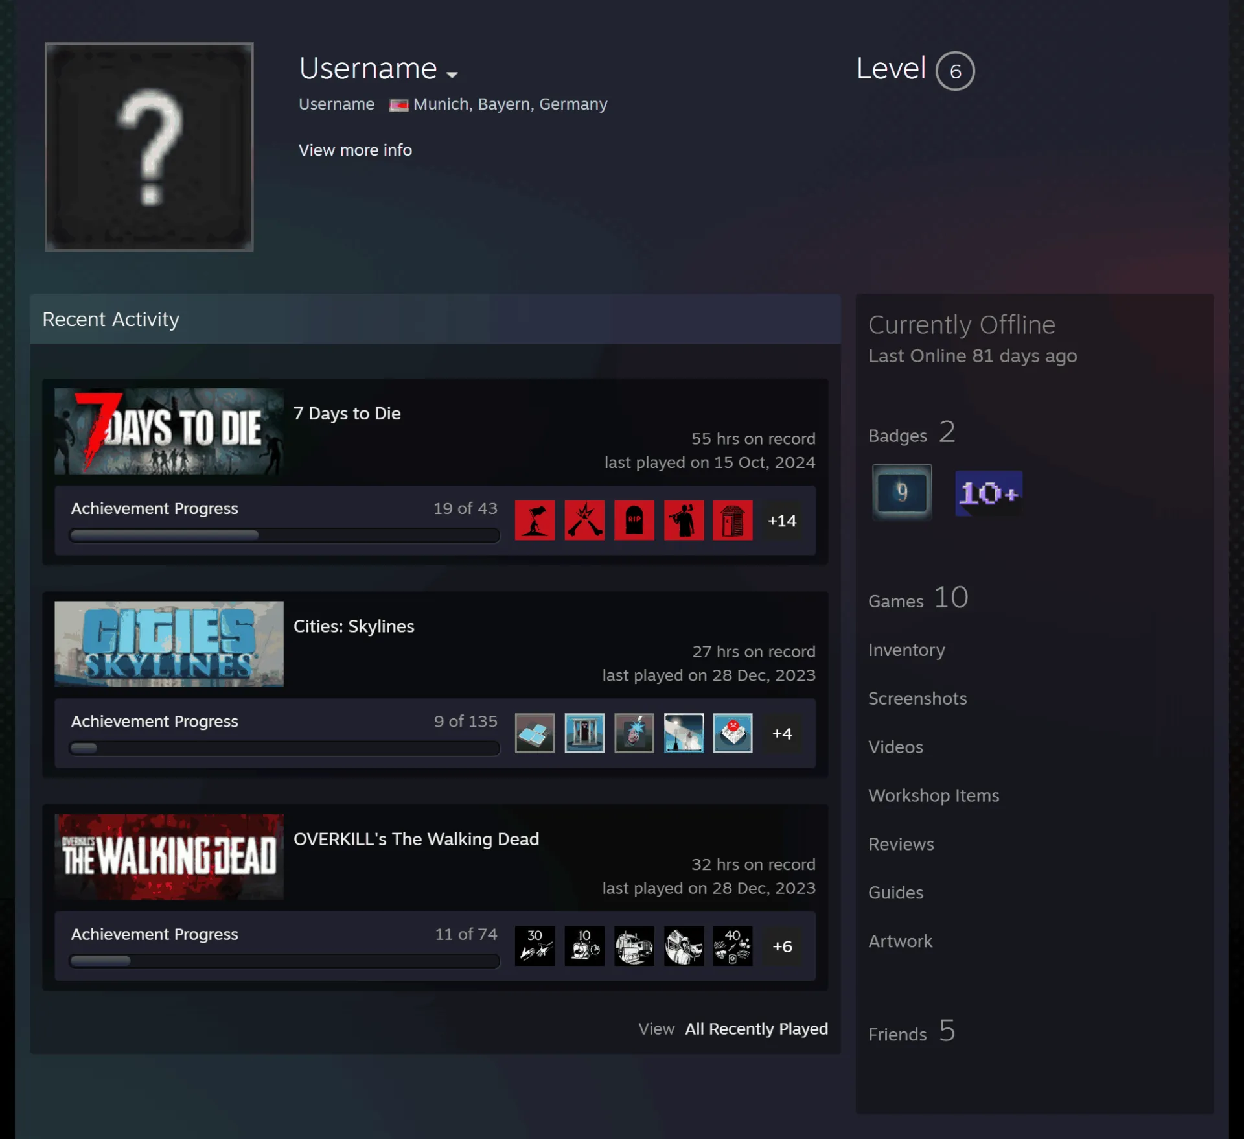
Task: Click the profile avatar question mark image
Action: 149,147
